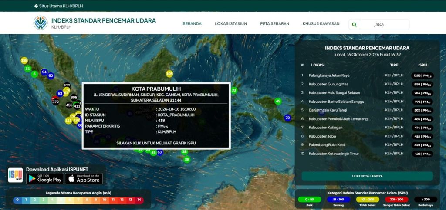
Task: Open the Khusus Kawasan menu item
Action: (x=321, y=24)
